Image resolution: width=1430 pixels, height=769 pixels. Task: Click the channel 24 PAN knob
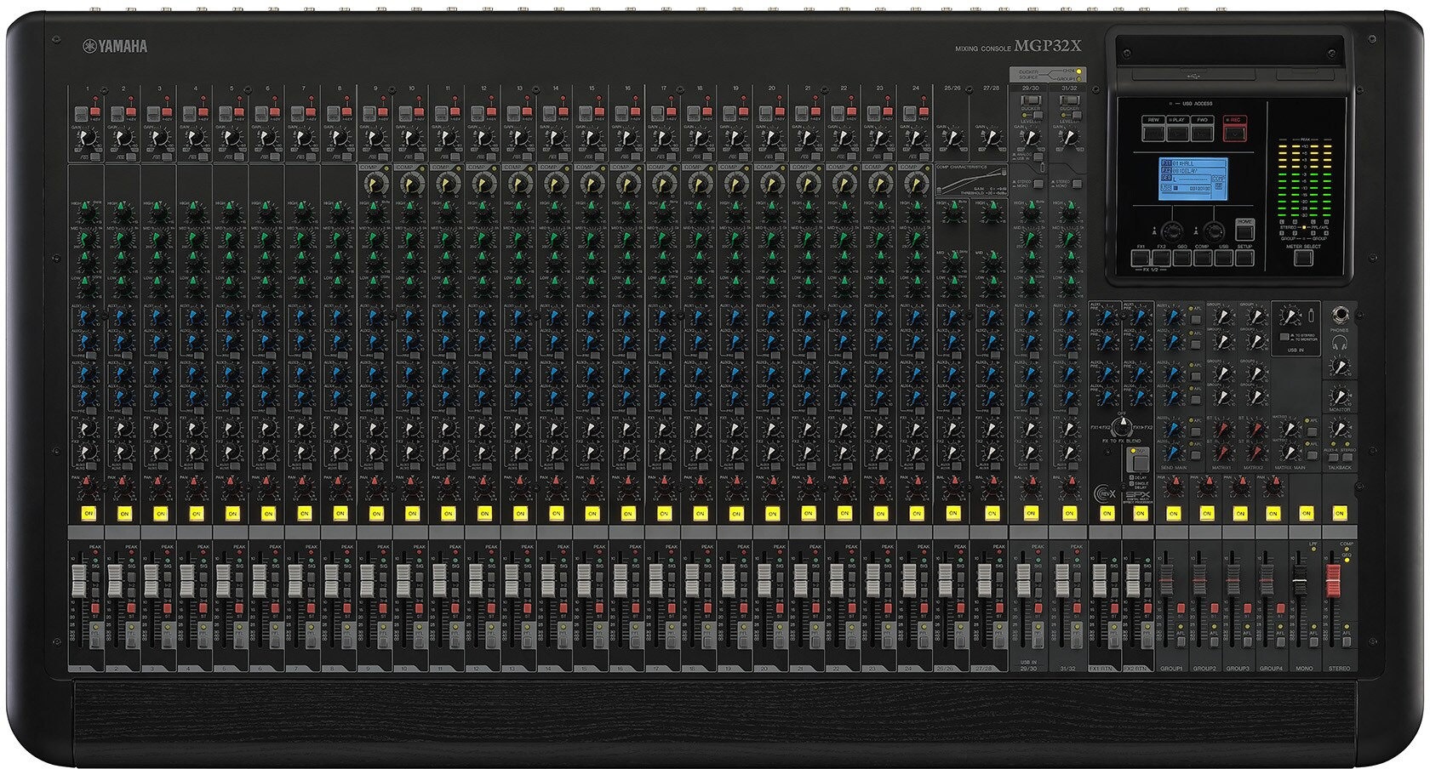(x=915, y=489)
